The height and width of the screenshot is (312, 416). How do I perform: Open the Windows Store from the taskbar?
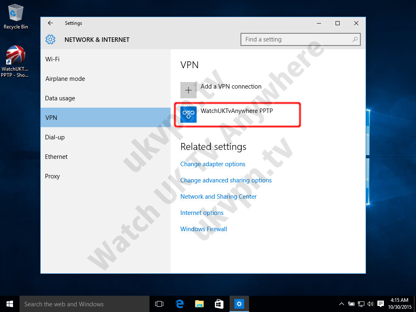pos(219,304)
